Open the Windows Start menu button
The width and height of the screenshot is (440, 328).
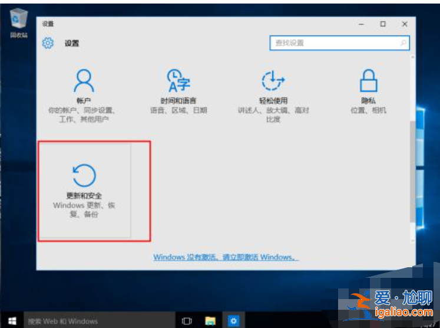(x=12, y=321)
